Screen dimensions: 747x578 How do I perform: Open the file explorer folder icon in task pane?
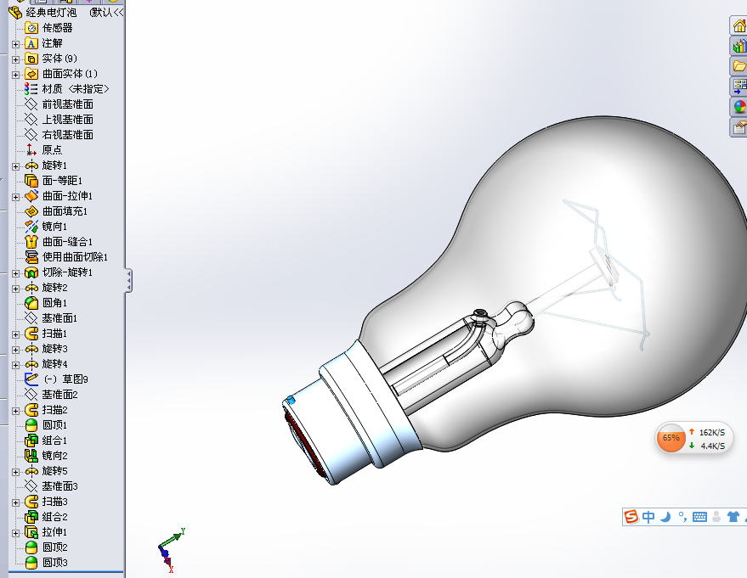pos(739,66)
